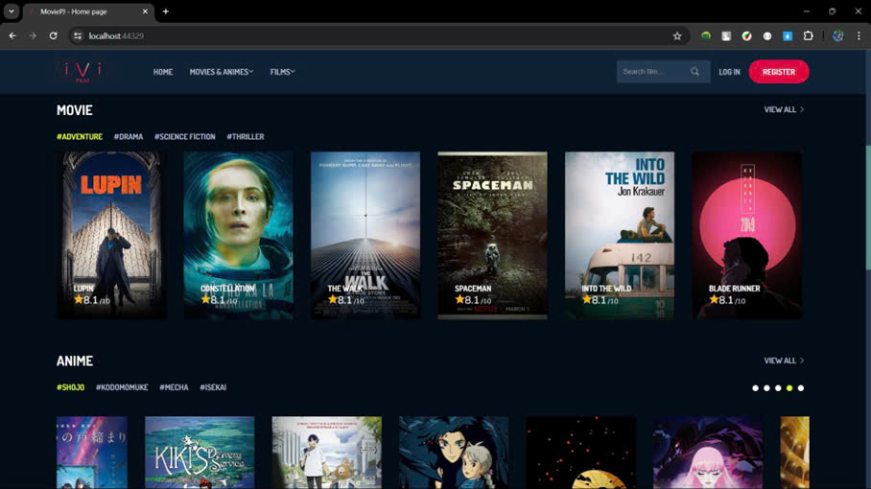
Task: Reload the page
Action: tap(54, 35)
